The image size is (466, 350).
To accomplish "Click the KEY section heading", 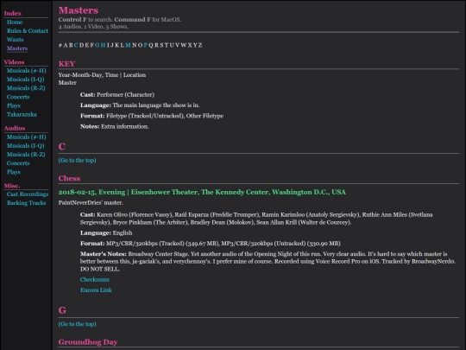I will click(x=66, y=64).
